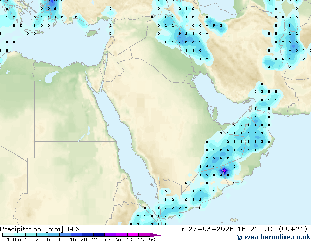Click the 30–35 mm purple legend swatch
Viewport: 311px width, 241px height.
tap(110, 235)
